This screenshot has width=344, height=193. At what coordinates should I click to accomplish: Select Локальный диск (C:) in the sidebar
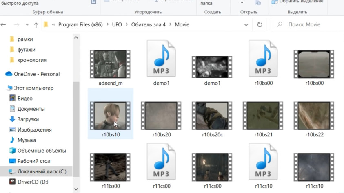[36, 171]
